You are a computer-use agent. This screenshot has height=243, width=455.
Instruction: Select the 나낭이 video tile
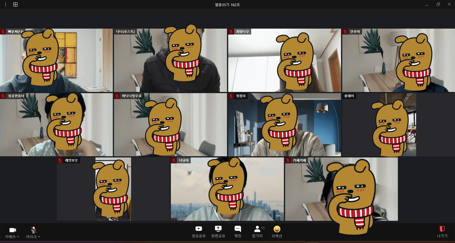coord(227,189)
